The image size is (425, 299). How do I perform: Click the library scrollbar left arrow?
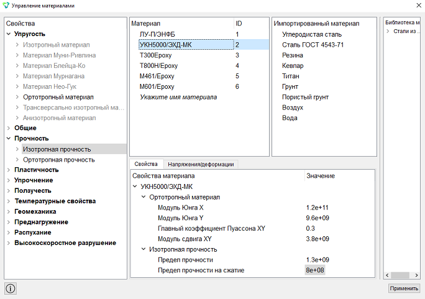387,275
